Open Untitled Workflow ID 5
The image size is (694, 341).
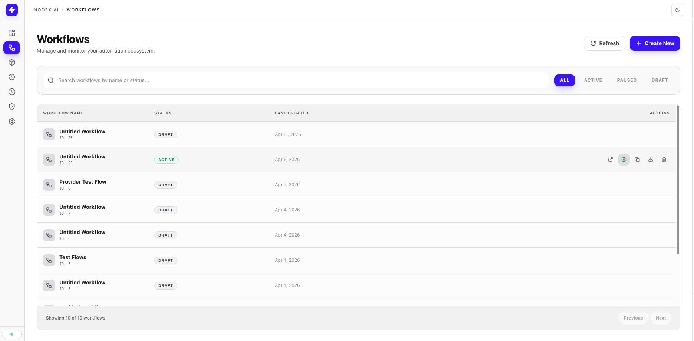[82, 283]
